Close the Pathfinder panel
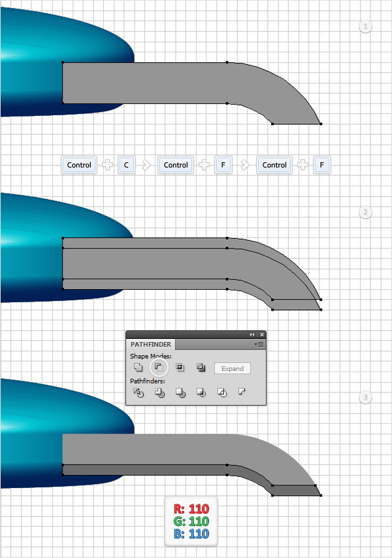 click(262, 334)
